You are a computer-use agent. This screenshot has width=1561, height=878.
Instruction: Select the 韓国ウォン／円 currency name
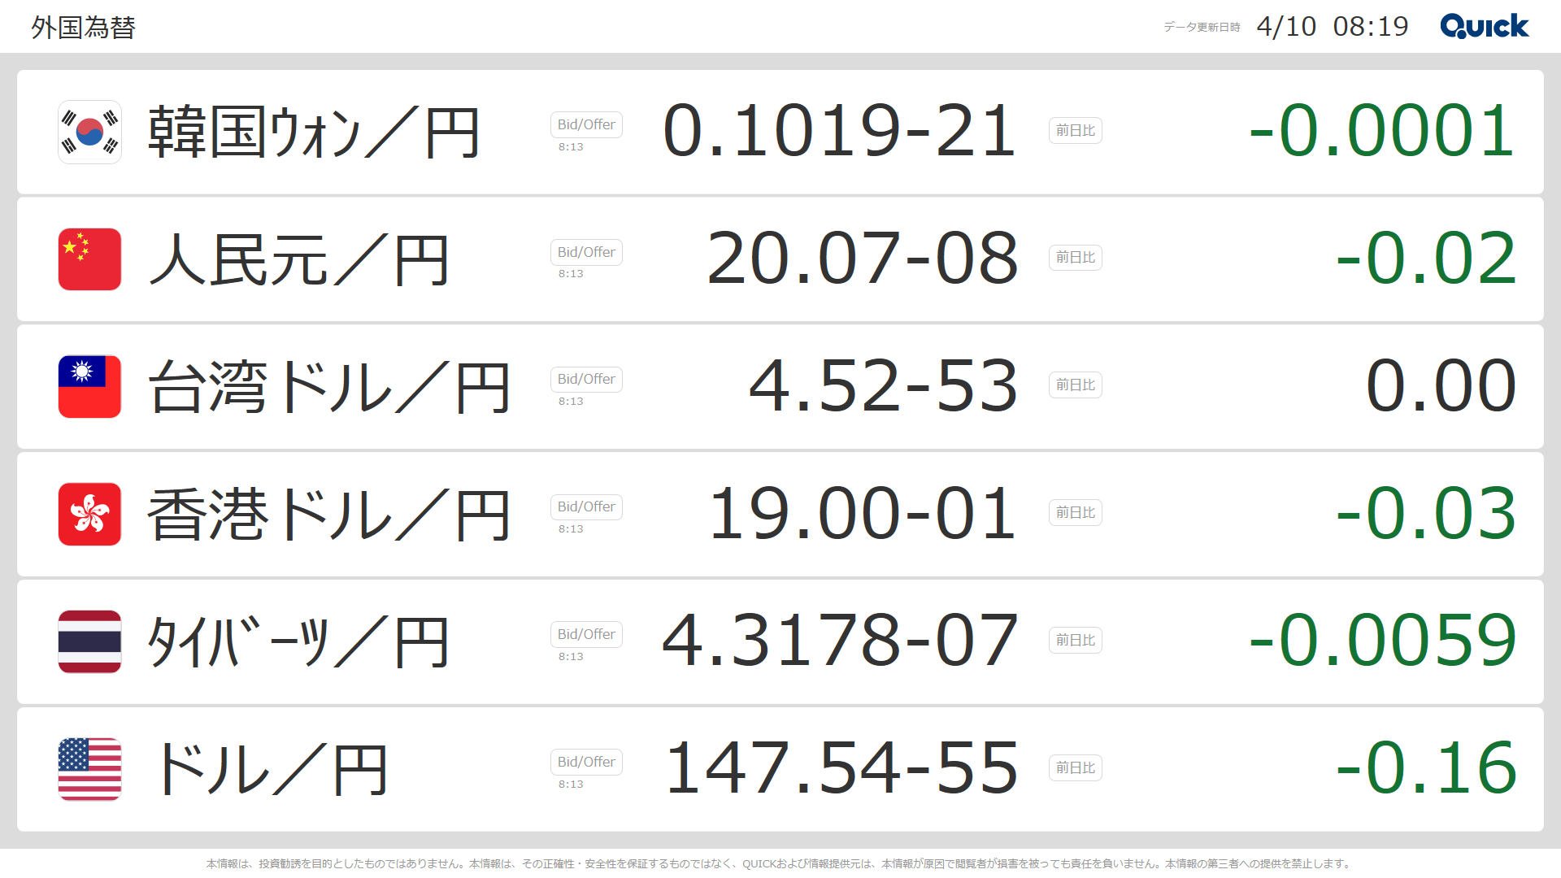click(314, 133)
